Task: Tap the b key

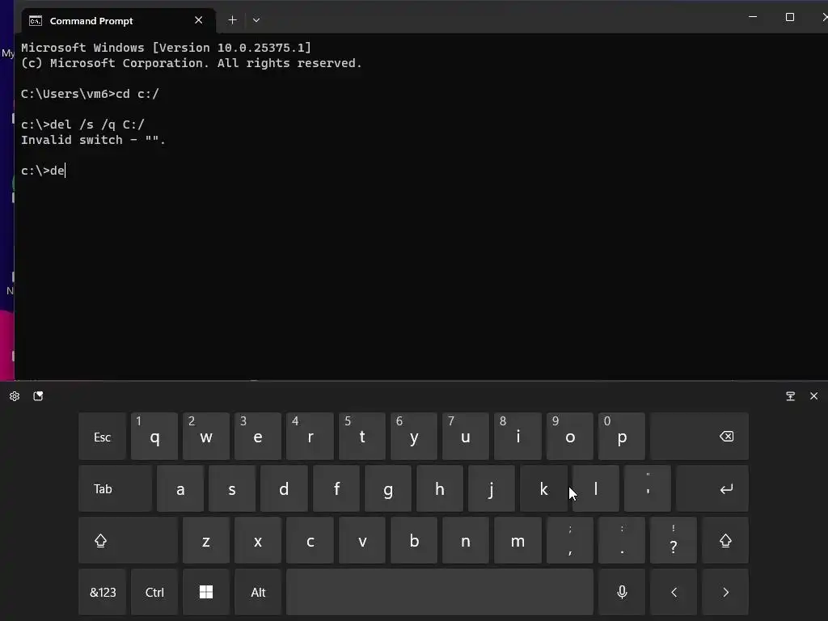Action: (413, 541)
